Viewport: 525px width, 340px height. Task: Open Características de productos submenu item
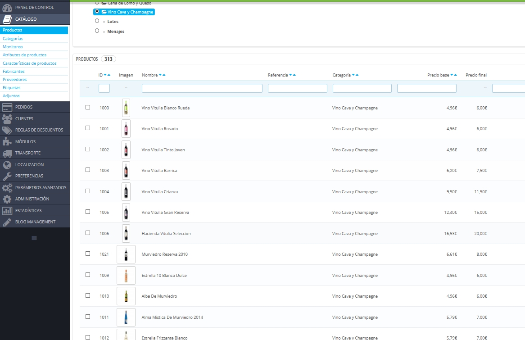29,63
